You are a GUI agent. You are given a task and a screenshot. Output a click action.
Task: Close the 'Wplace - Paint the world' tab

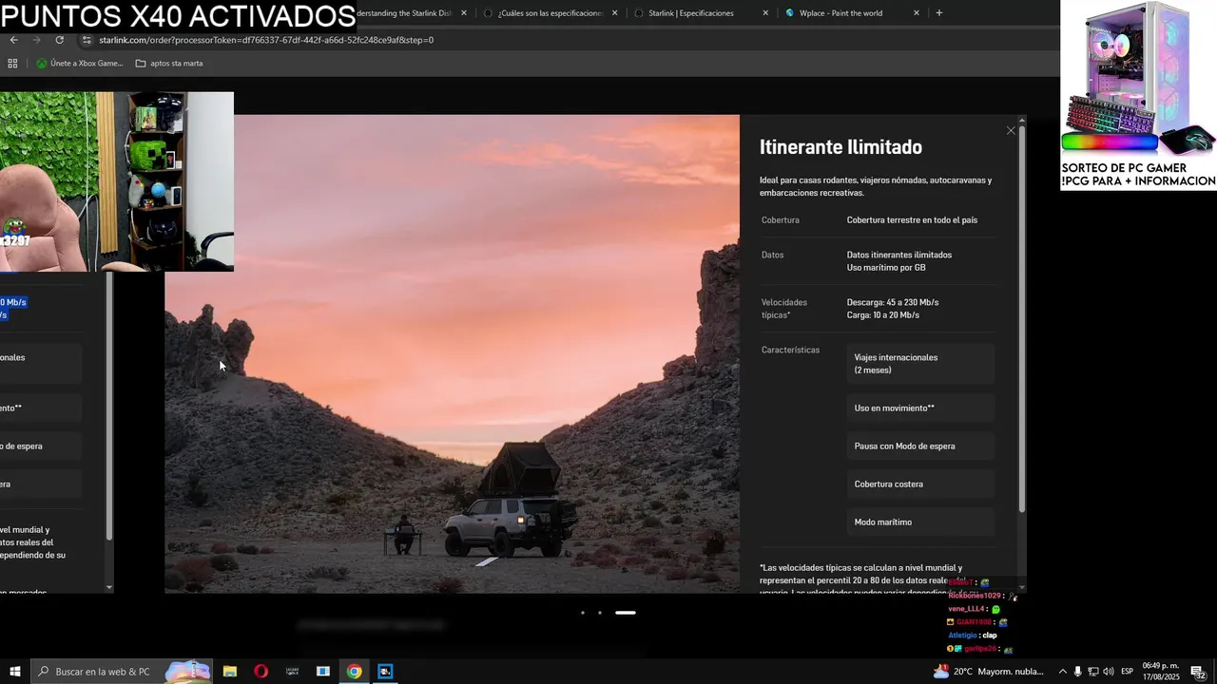point(917,13)
